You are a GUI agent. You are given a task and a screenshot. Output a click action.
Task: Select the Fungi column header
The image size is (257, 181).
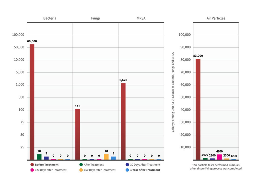95,18
